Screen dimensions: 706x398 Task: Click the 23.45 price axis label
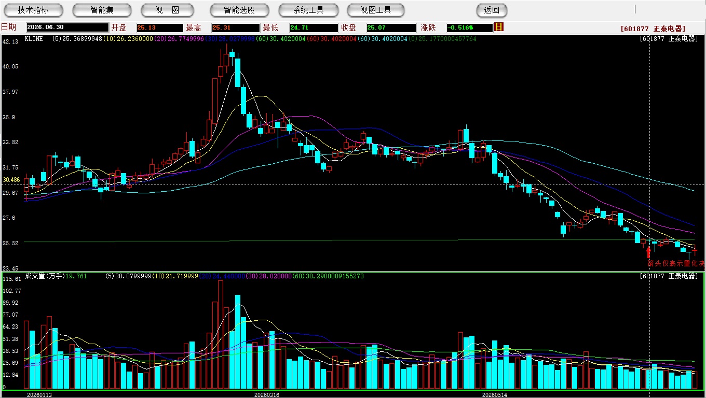[x=10, y=268]
